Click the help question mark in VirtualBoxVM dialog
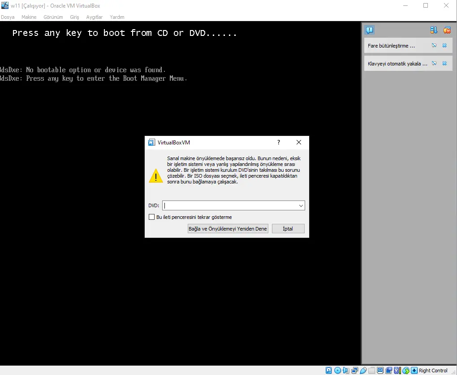This screenshot has width=457, height=375. pos(279,142)
